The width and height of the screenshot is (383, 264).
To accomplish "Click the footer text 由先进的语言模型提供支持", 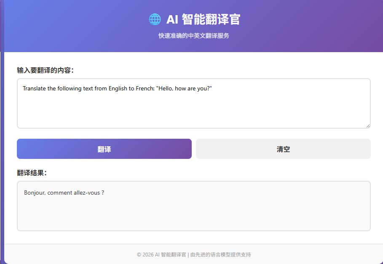I will pyautogui.click(x=220, y=254).
